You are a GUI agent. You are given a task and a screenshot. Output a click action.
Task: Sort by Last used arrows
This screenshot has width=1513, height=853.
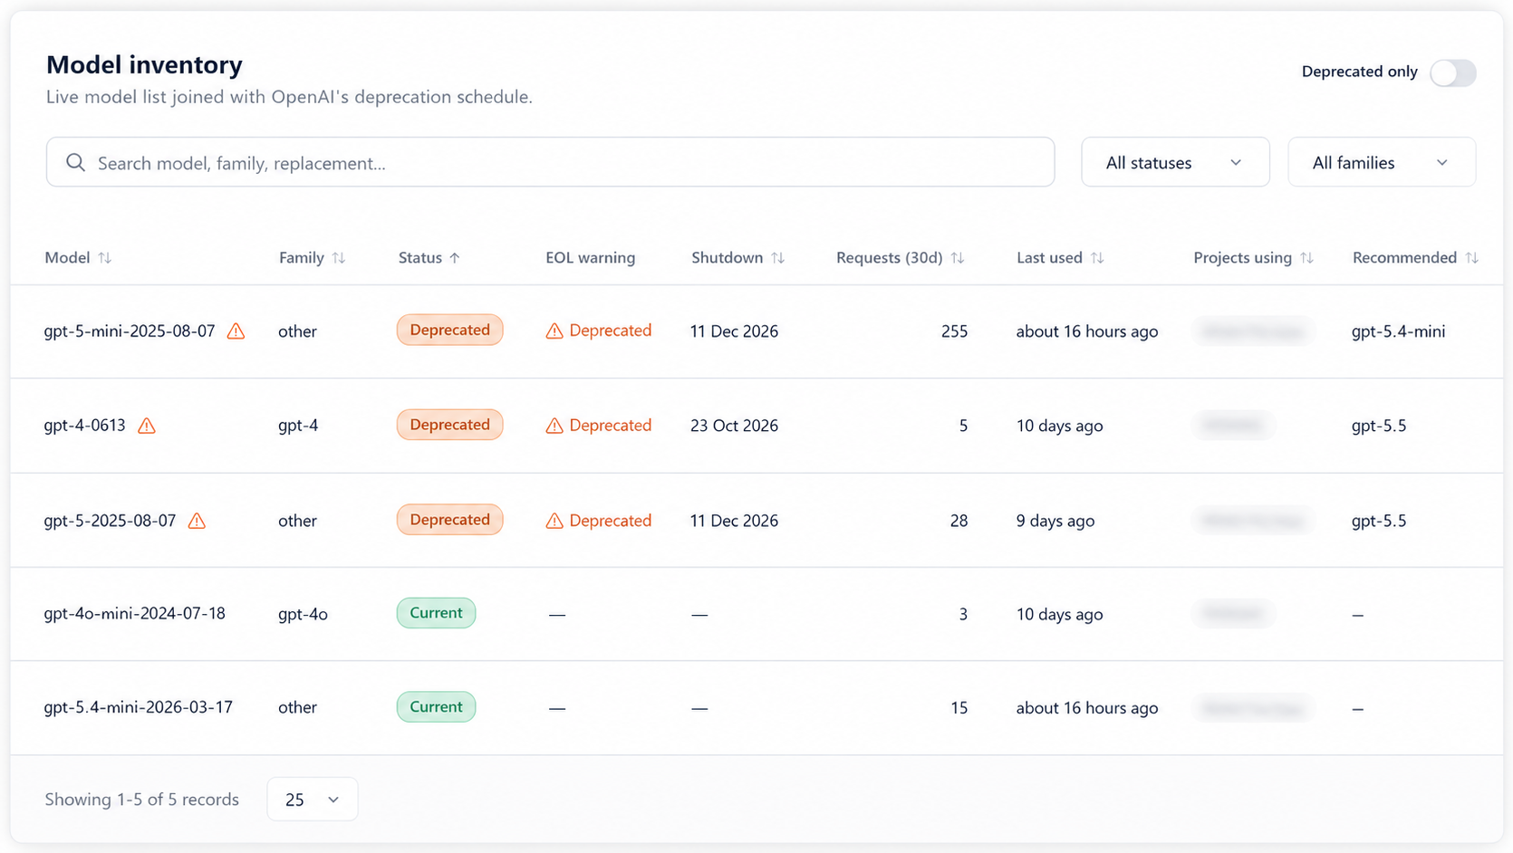tap(1097, 258)
